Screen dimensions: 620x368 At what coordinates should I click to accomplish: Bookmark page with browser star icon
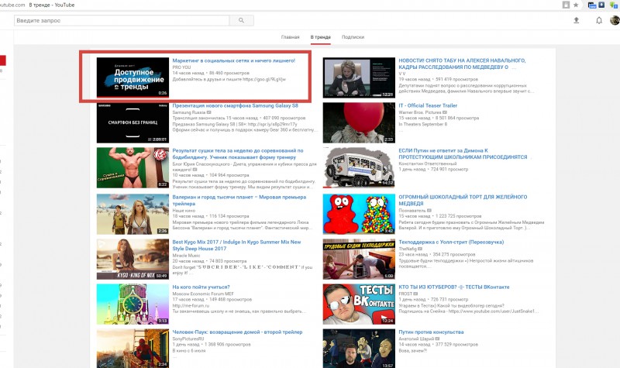tap(576, 5)
